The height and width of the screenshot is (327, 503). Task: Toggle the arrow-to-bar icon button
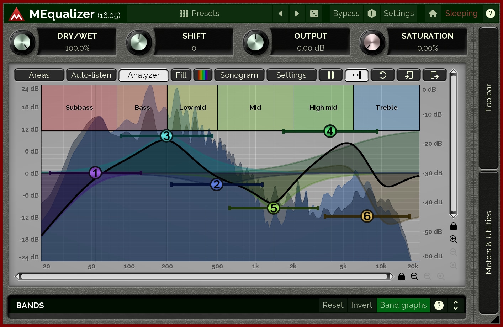[356, 75]
